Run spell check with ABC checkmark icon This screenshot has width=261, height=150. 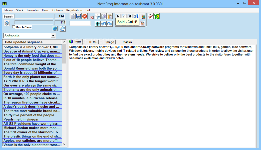coord(151,16)
